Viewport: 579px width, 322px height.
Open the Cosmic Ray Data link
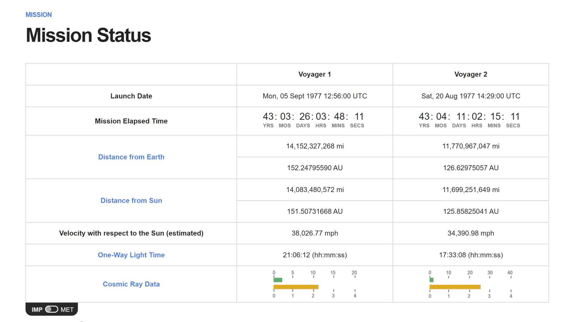coord(131,284)
